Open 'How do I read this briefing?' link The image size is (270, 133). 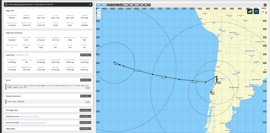30,116
